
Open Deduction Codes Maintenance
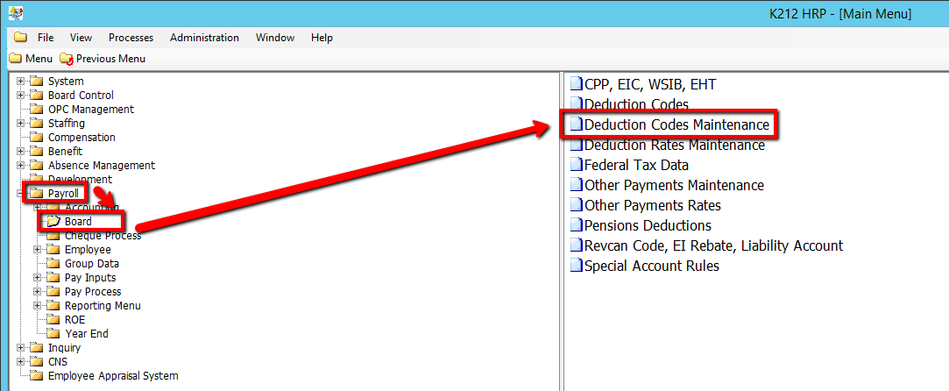676,124
